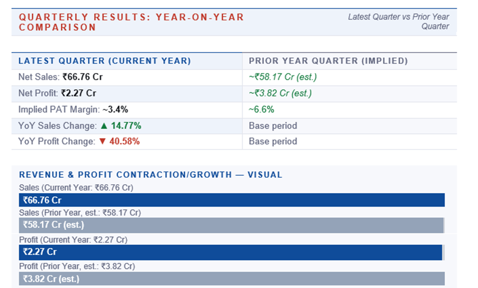Viewport: 478px width, 288px height.
Task: Select the Implied PAT Margin ~3.4% cell
Action: [x=73, y=110]
